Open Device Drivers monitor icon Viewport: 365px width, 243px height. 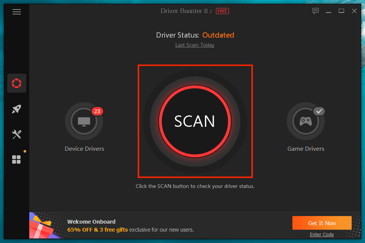[x=84, y=121]
